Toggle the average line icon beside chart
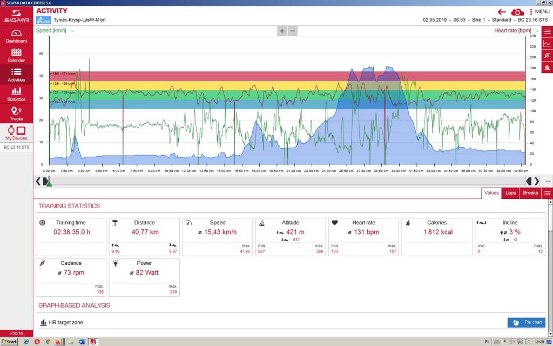 coord(547,56)
